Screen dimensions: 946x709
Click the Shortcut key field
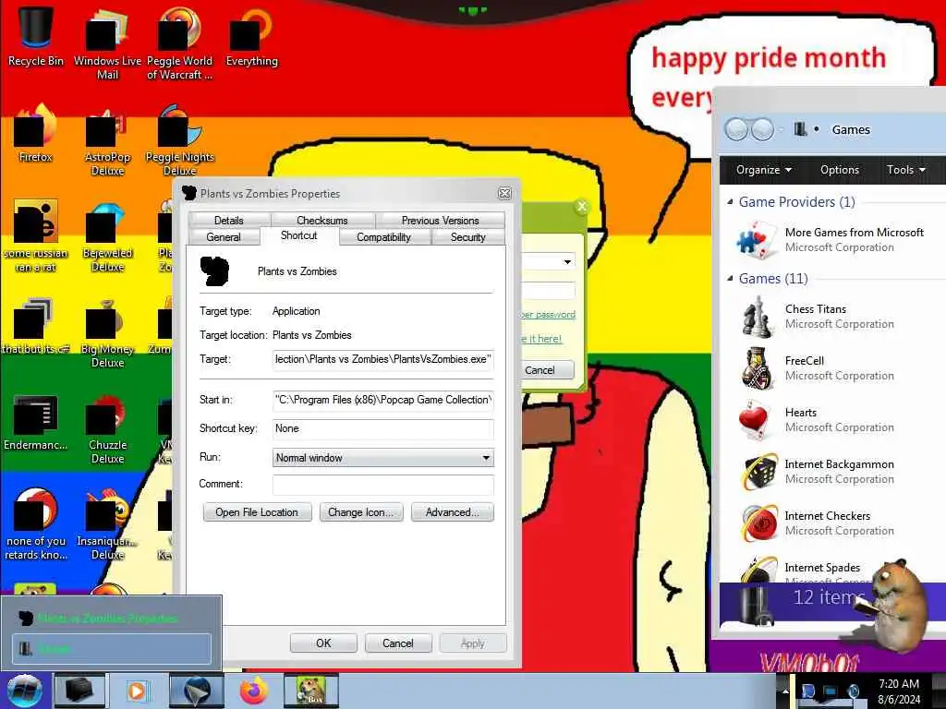(383, 428)
